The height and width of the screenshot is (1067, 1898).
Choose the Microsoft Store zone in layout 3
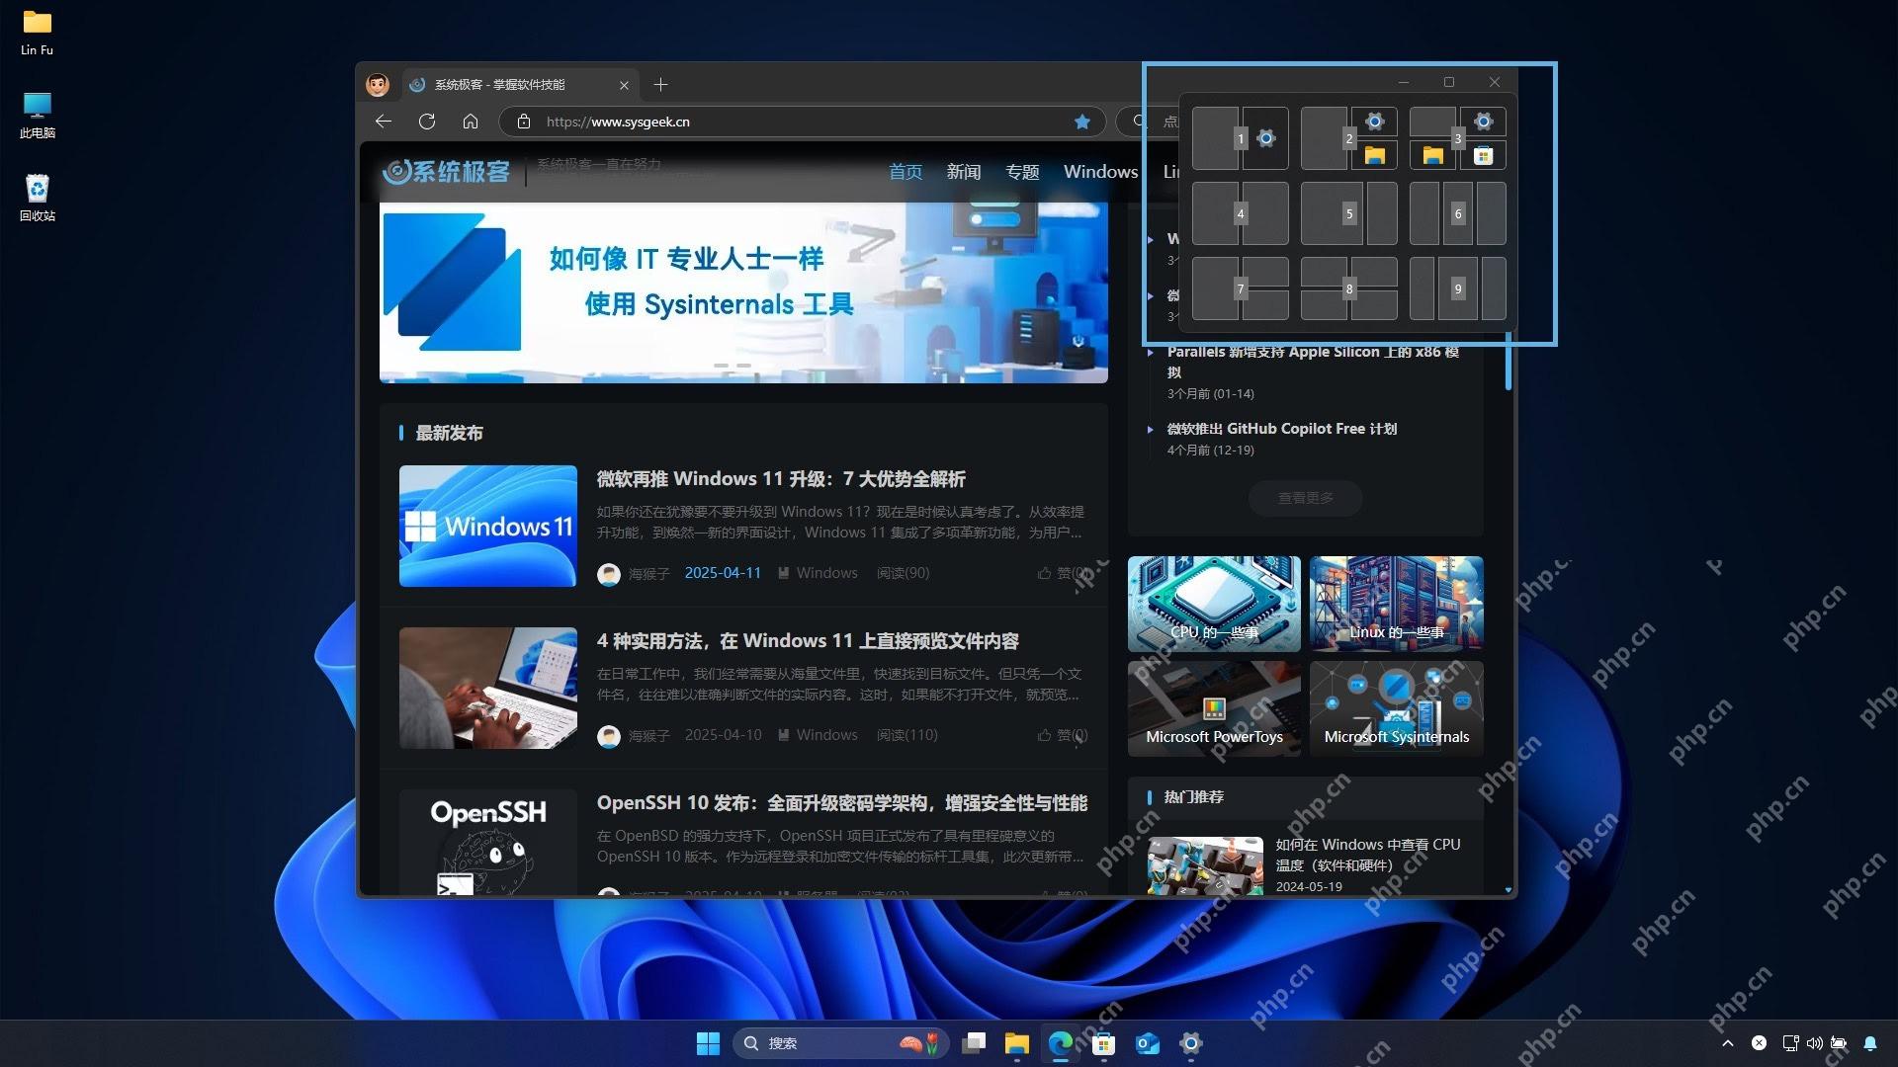[1483, 155]
